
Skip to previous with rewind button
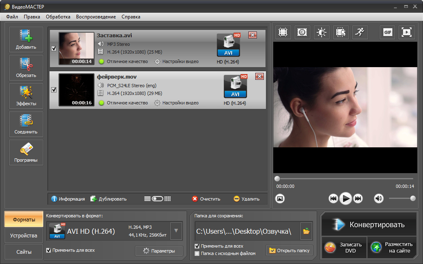[333, 199]
